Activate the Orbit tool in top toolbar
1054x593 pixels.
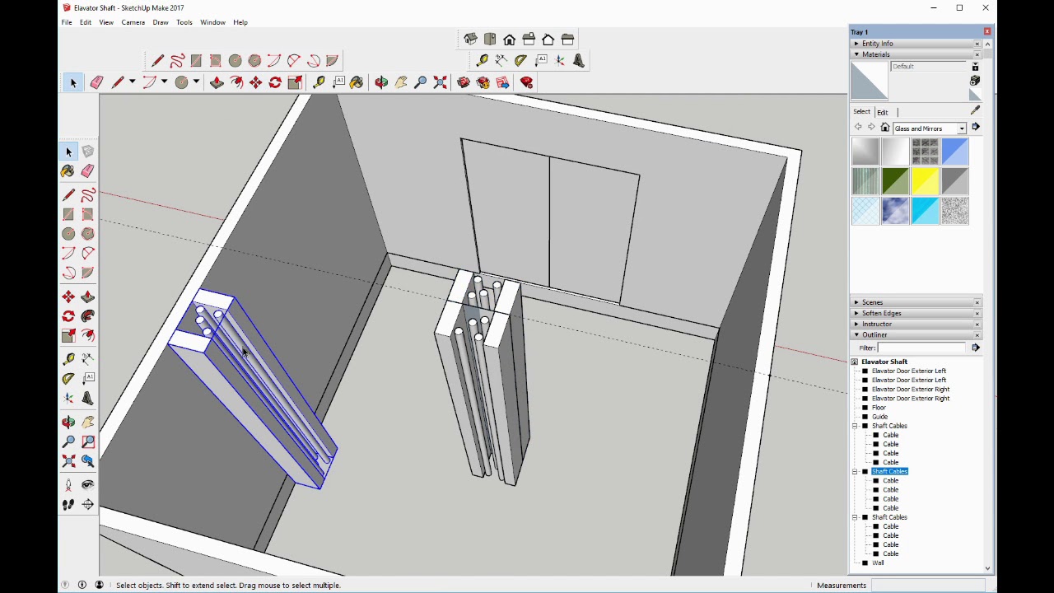(381, 82)
